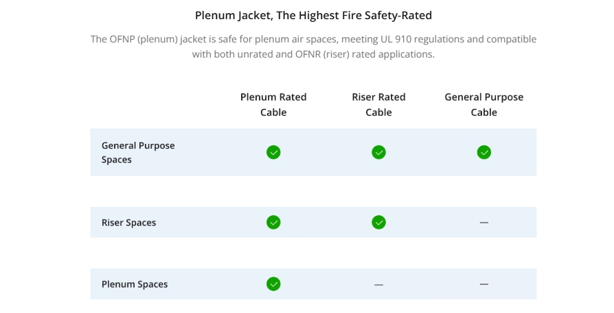
Task: Click Riser Rated Cable checkmark in Riser Spaces row
Action: point(378,223)
